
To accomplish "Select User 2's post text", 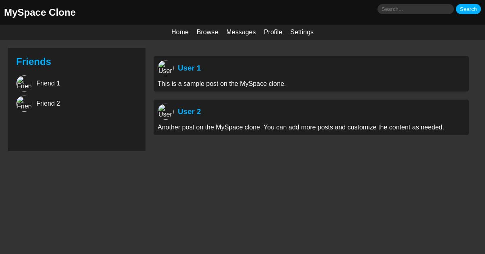I will tap(301, 127).
